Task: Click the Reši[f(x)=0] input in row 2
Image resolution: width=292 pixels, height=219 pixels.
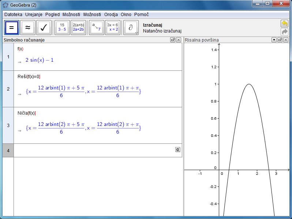Action: pyautogui.click(x=29, y=77)
